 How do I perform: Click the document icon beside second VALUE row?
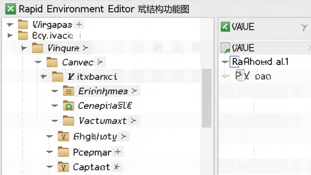tap(225, 48)
